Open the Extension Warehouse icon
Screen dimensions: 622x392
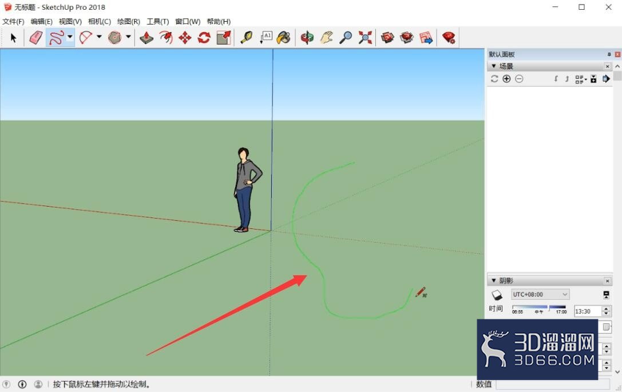[407, 38]
